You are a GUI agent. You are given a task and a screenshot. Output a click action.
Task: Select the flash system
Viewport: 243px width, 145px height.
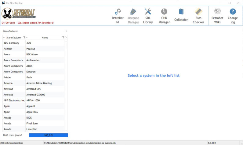click(45, 77)
